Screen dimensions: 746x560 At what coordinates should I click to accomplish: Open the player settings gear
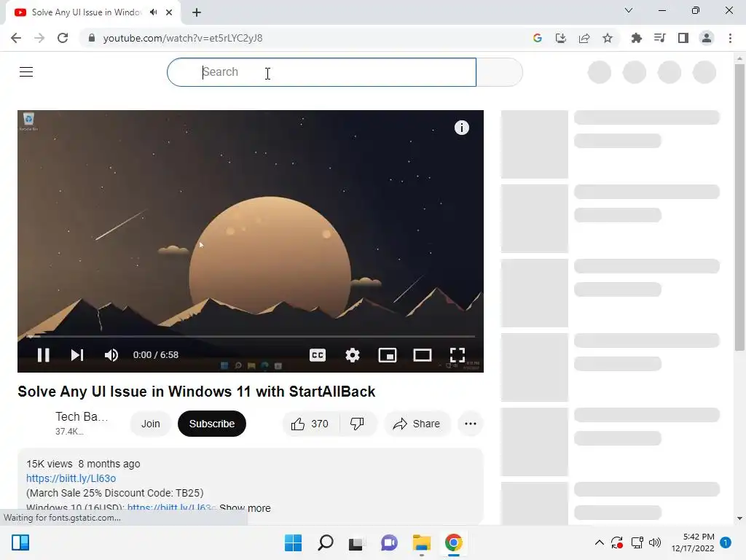point(352,355)
